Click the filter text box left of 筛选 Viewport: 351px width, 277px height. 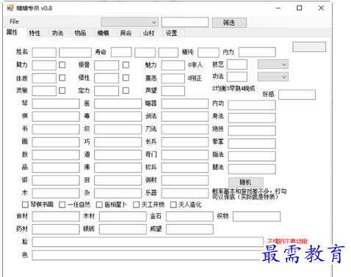click(185, 22)
